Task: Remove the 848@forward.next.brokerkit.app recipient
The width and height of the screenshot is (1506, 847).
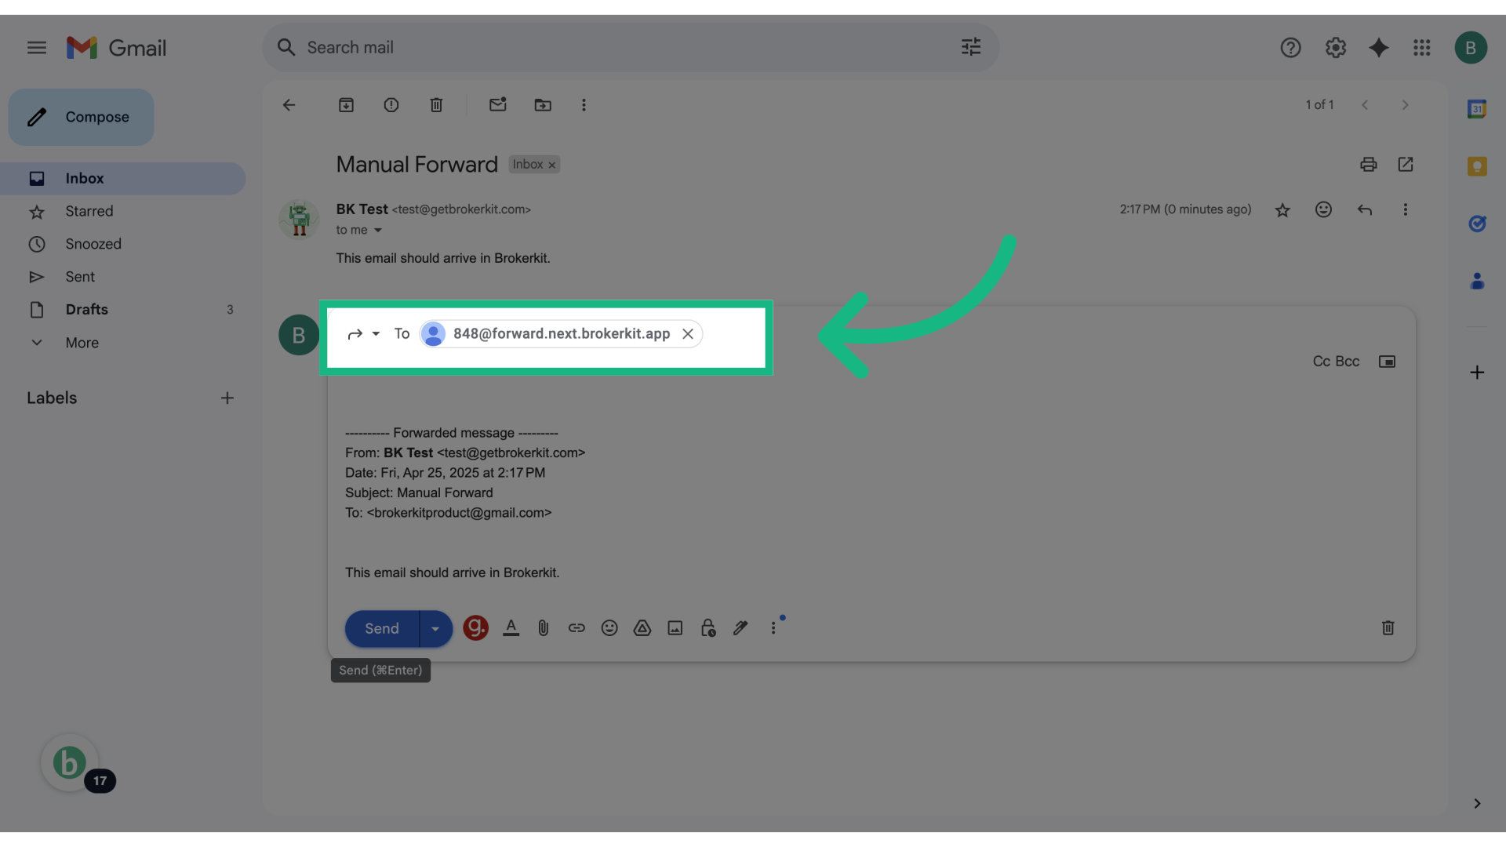Action: (688, 334)
